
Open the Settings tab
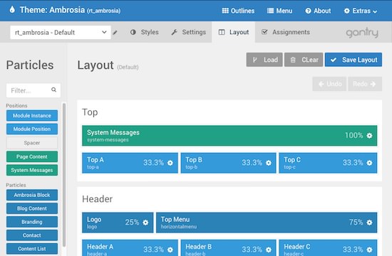[188, 32]
